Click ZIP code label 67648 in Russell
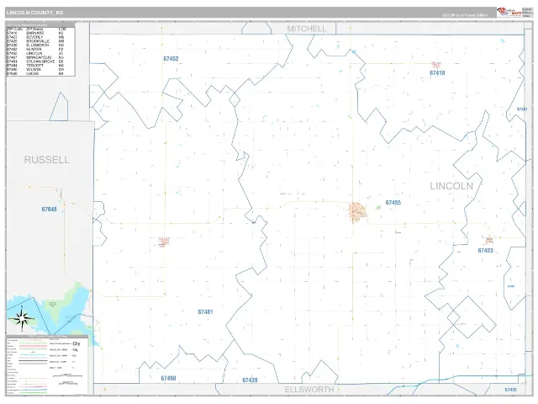Screen dimensions: 538x404 click(x=49, y=210)
